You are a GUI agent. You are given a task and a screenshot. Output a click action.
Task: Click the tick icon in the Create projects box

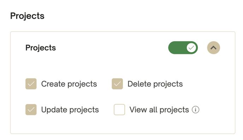click(31, 84)
